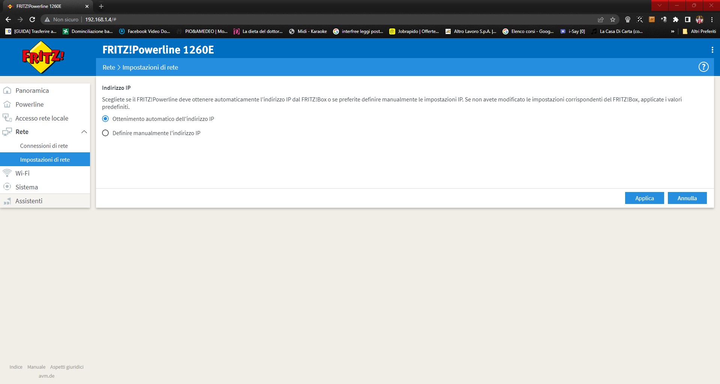
Task: Click the Panoramica house icon
Action: pos(7,91)
